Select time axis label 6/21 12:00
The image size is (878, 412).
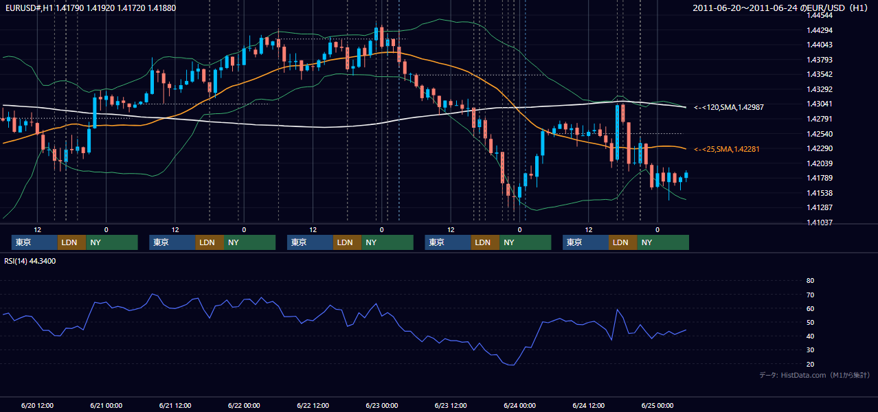175,405
